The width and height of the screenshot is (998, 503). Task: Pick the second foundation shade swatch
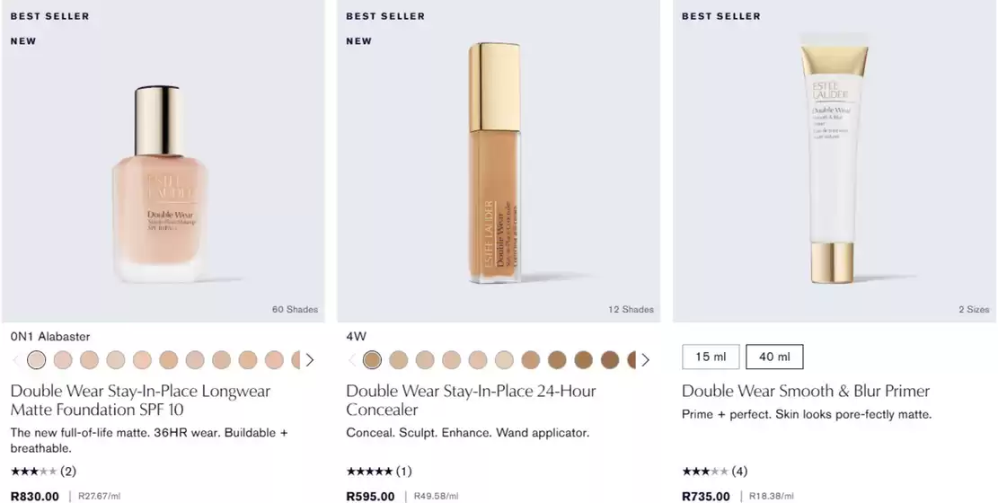tap(63, 360)
